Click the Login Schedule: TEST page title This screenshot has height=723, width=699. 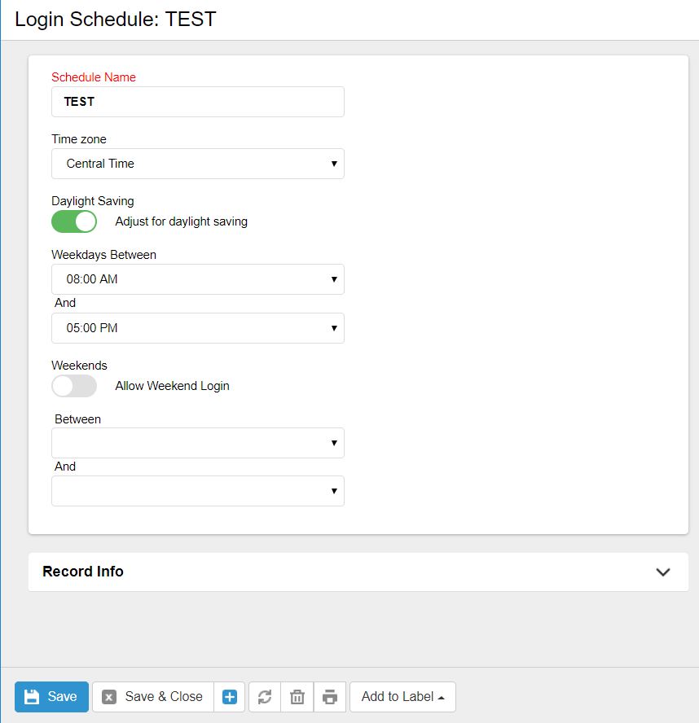pyautogui.click(x=116, y=20)
